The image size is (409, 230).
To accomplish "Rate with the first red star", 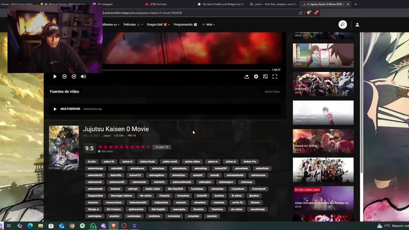I will (x=100, y=147).
